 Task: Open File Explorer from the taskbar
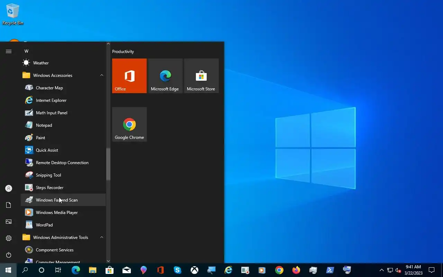pyautogui.click(x=92, y=270)
